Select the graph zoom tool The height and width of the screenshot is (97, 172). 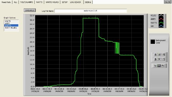[x=159, y=66]
